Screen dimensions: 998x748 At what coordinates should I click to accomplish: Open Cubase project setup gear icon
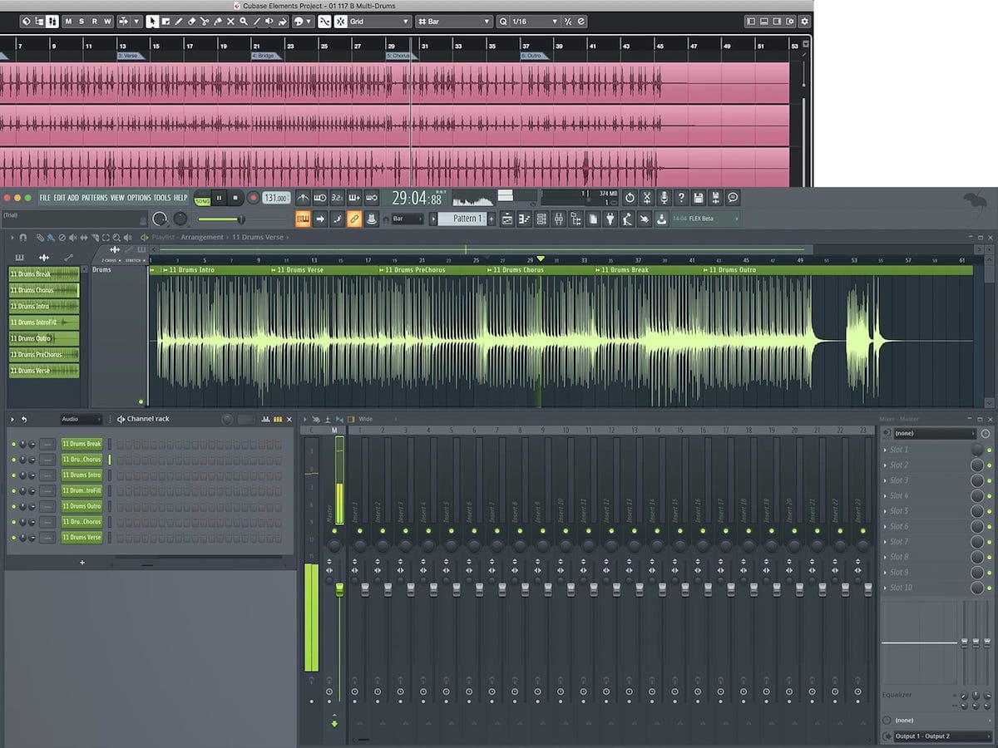tap(803, 21)
